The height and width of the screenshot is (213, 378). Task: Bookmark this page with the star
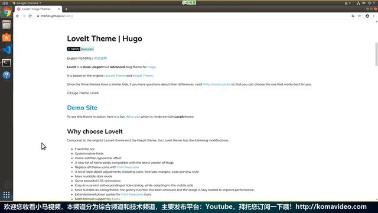coord(360,16)
